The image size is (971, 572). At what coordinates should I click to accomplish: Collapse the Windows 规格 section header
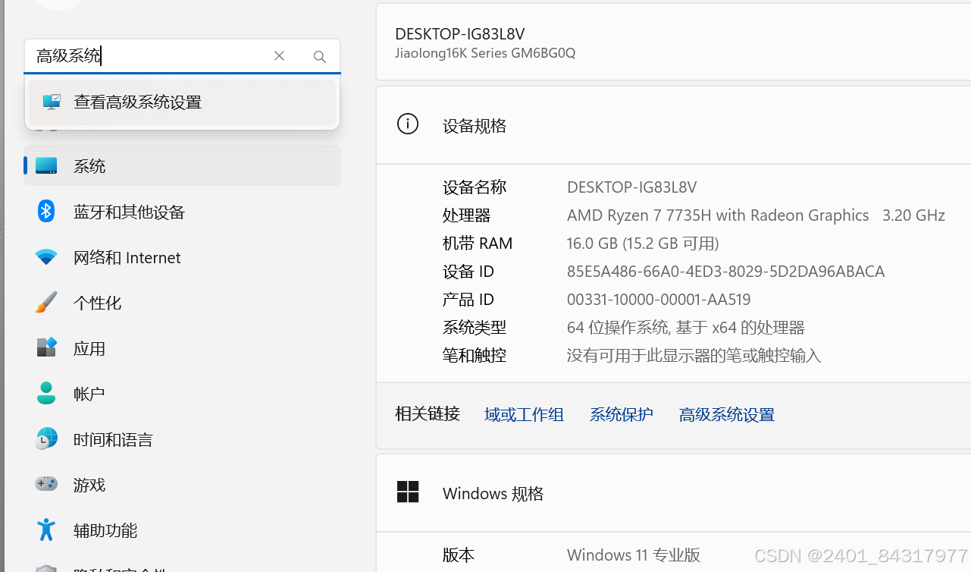point(673,493)
